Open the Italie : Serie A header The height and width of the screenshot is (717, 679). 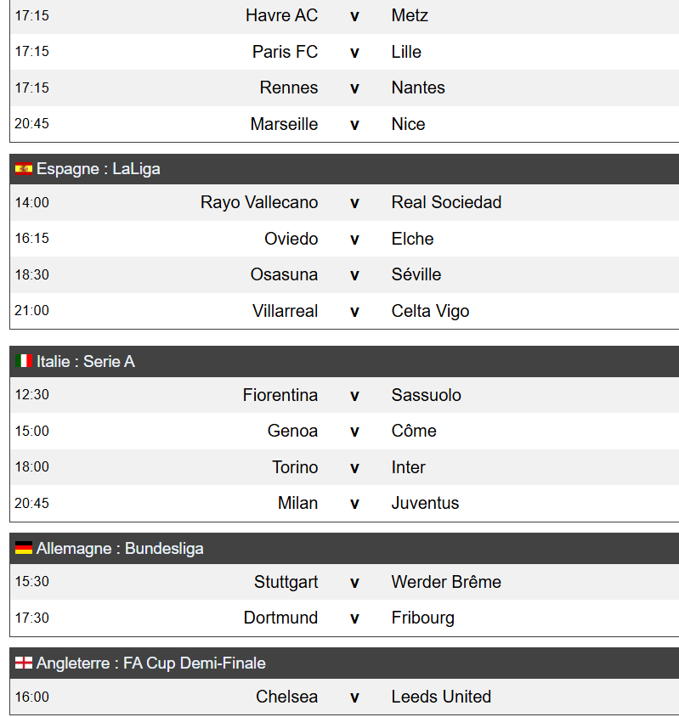coord(85,362)
